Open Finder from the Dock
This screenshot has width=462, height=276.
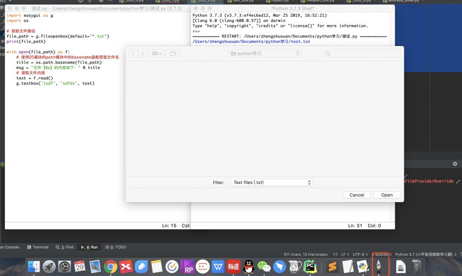34,267
